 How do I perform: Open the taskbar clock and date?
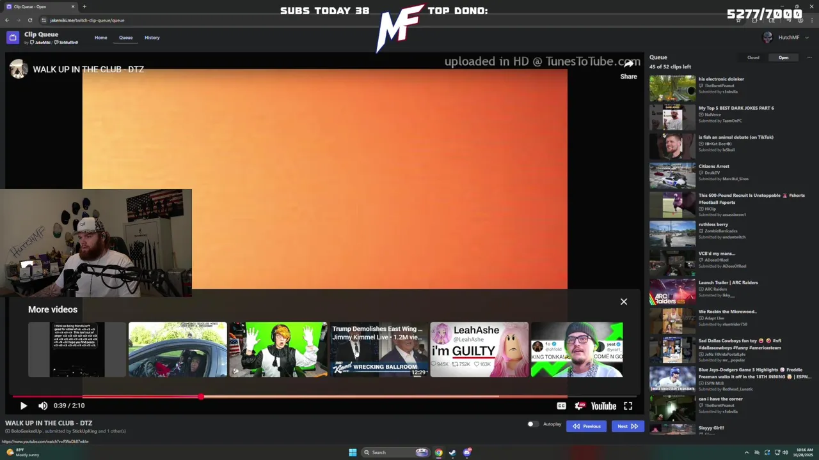point(804,452)
